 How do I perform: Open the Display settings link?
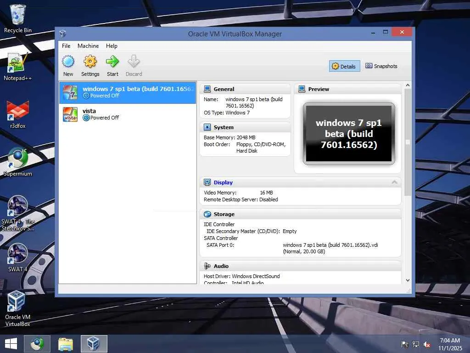point(223,182)
